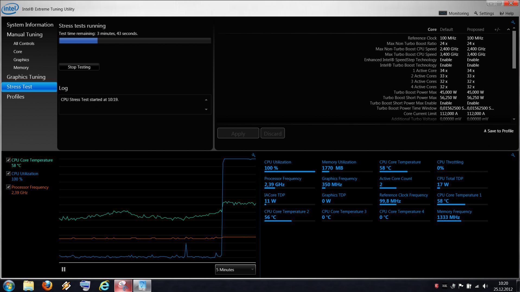Click log scroll-down arrow
The height and width of the screenshot is (292, 520).
pyautogui.click(x=206, y=109)
